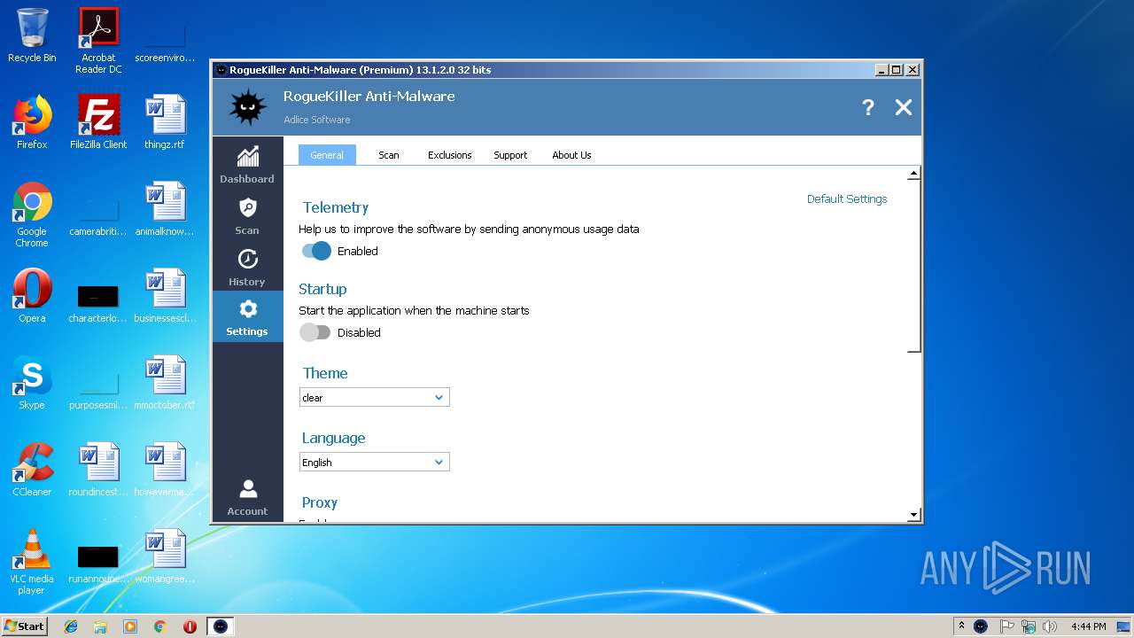Switch to the Scan settings tab
Viewport: 1134px width, 638px height.
tap(389, 155)
